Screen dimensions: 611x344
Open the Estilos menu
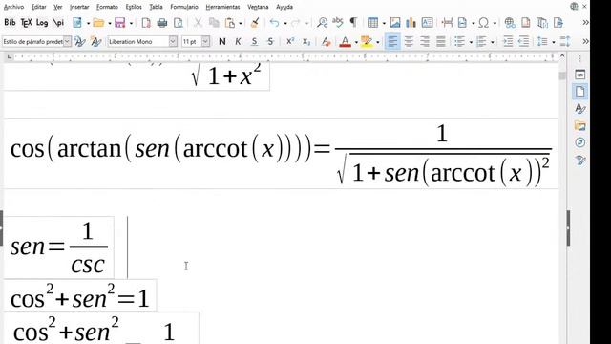click(x=134, y=7)
